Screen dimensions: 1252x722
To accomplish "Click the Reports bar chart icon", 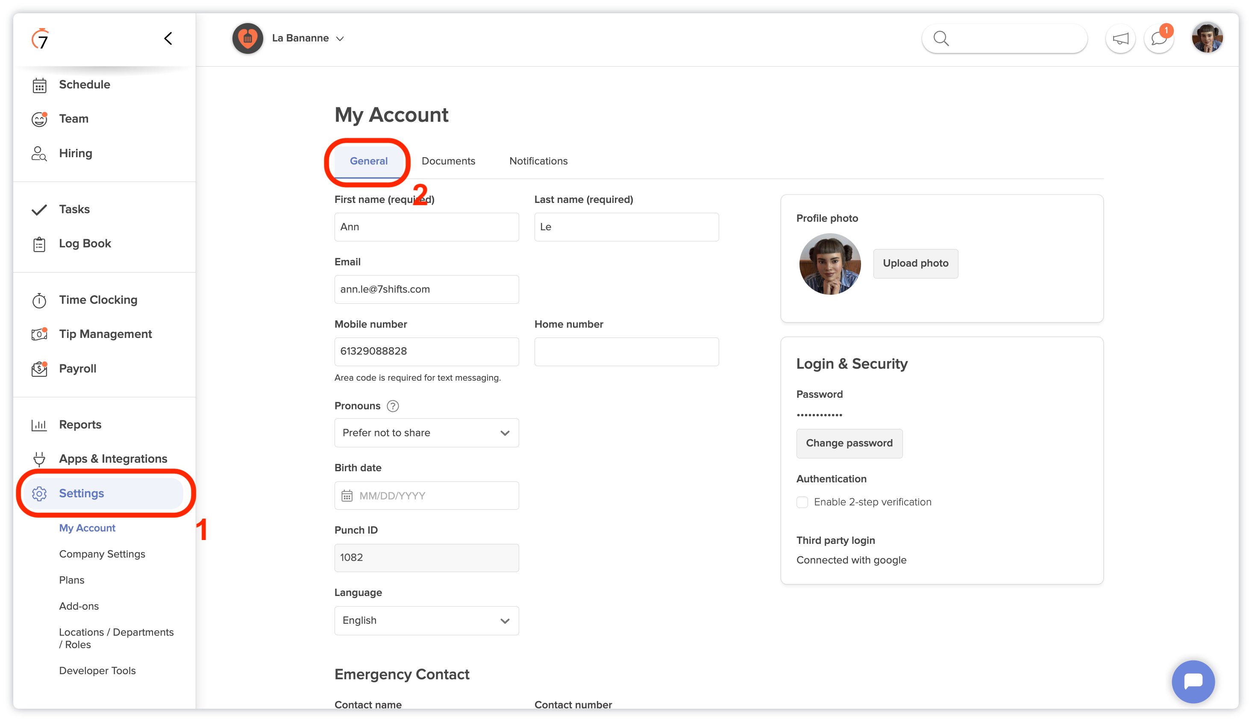I will pos(39,425).
